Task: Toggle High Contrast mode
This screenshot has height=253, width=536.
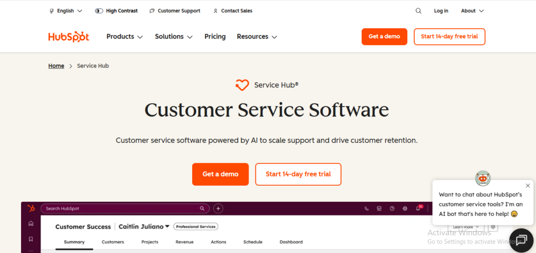Action: (x=116, y=11)
